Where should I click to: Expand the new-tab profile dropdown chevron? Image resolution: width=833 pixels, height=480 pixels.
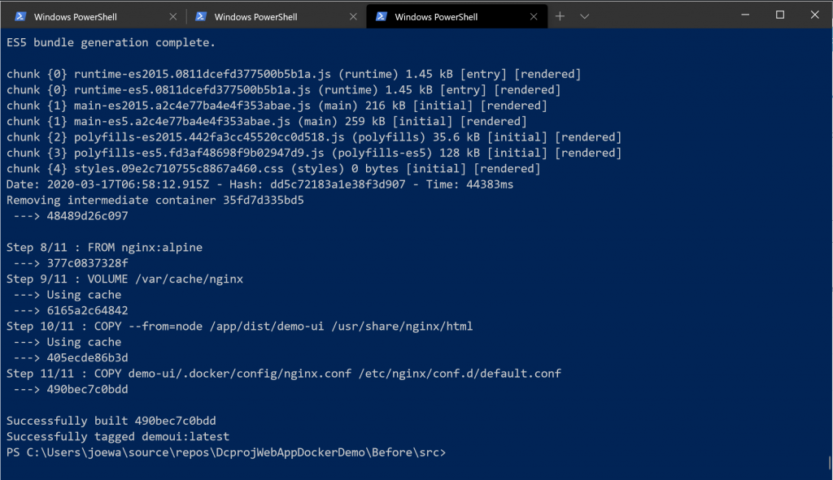584,16
